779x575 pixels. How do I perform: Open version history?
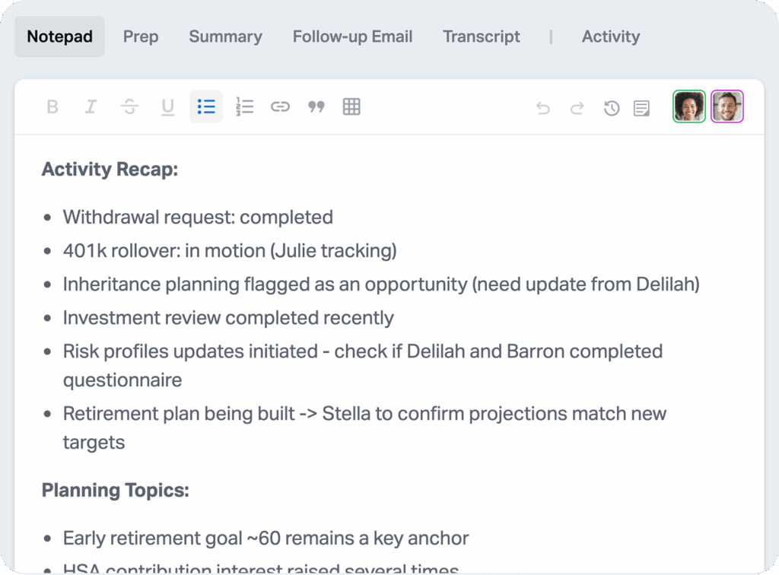pos(612,109)
